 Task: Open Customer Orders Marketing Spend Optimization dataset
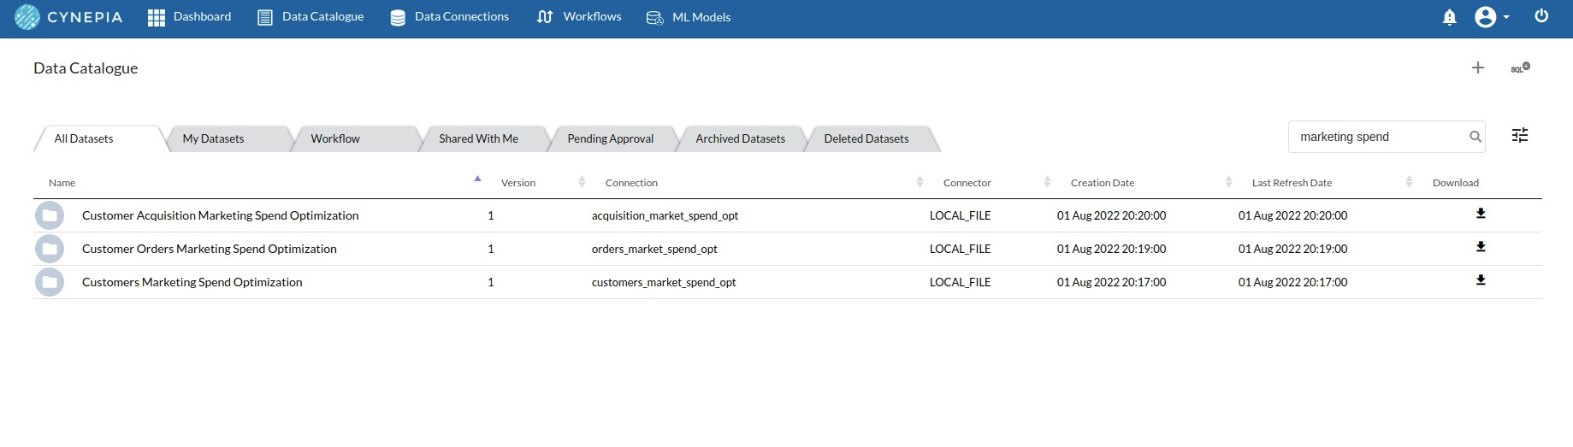[210, 249]
